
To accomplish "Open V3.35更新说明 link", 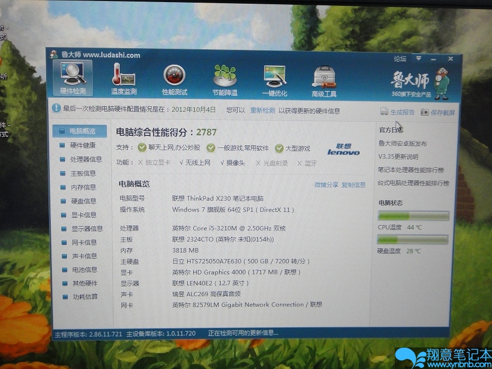I will (x=398, y=156).
